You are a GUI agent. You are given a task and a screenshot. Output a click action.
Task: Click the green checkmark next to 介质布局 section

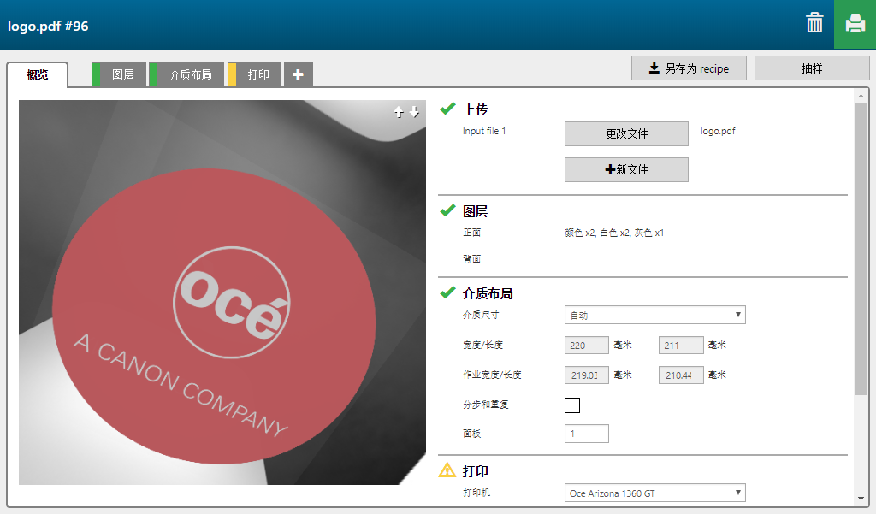tap(448, 292)
